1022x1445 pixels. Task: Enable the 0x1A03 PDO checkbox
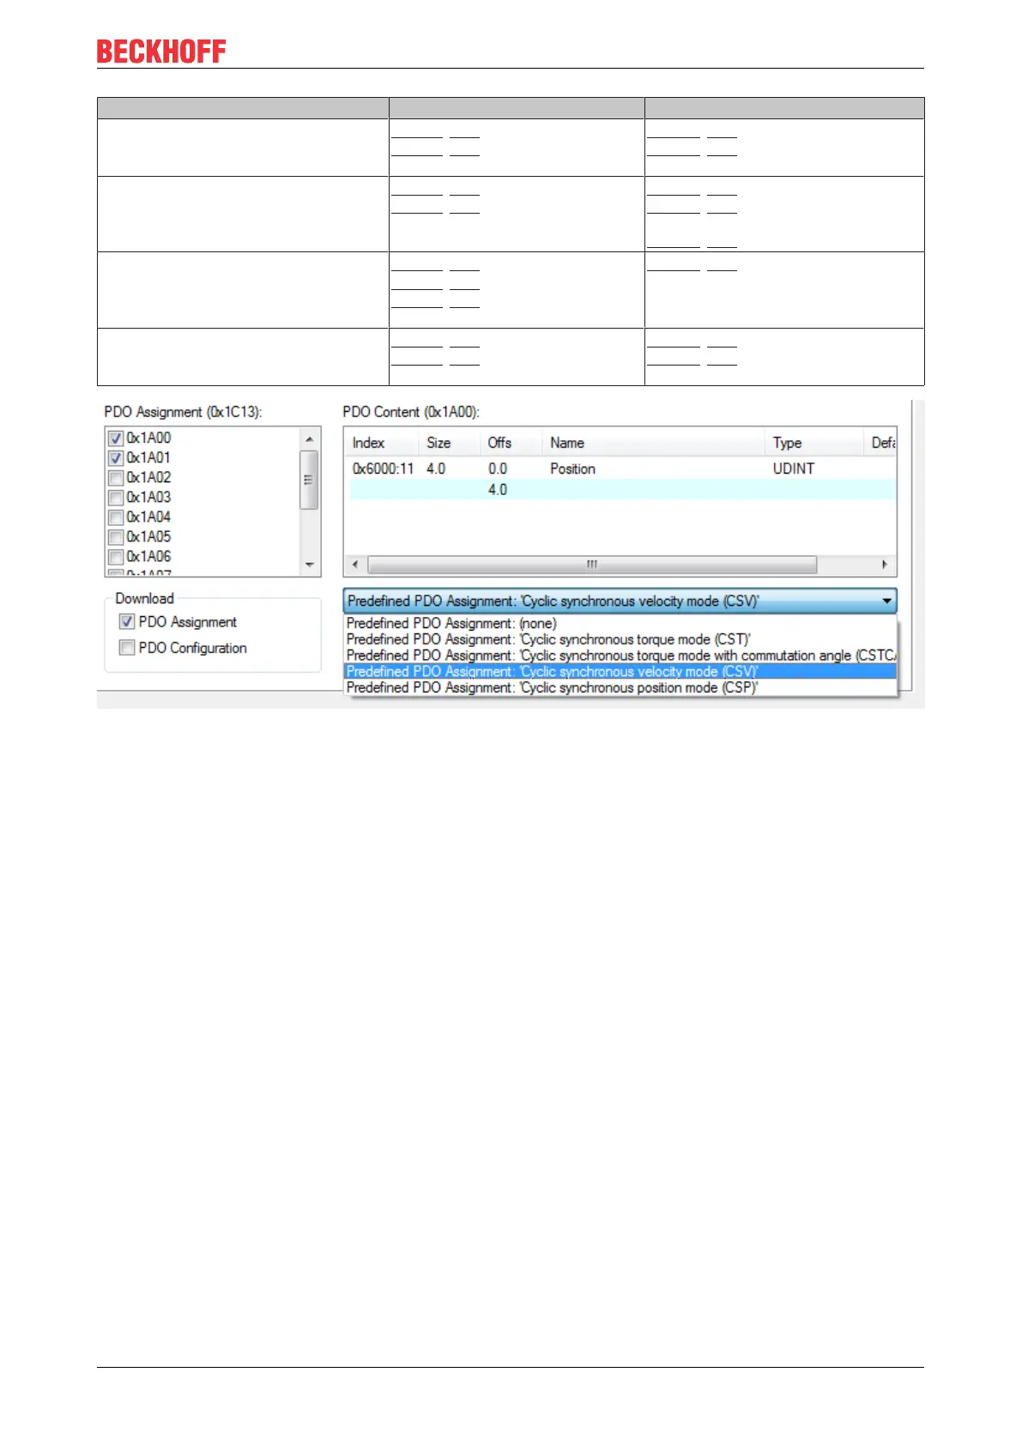pos(116,498)
